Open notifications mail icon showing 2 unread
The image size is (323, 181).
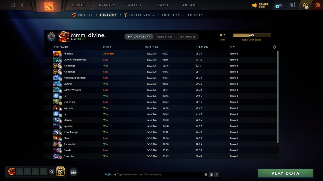(278, 5)
